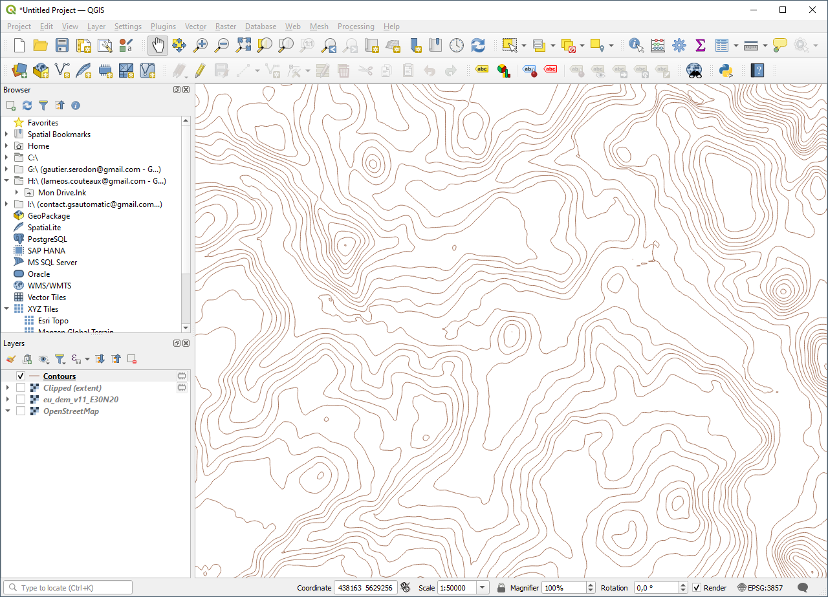
Task: Refresh the Browser panel
Action: tap(27, 105)
